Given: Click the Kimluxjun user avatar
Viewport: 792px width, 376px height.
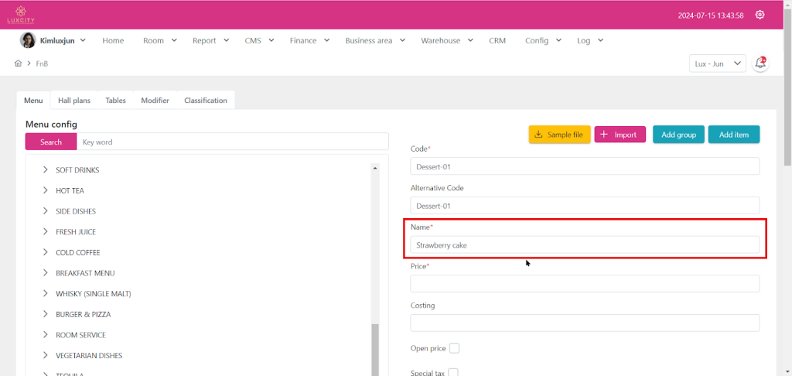Looking at the screenshot, I should pos(27,40).
